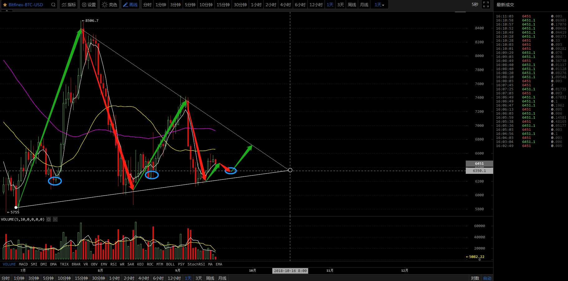Click the 6451 current price axis label

click(479, 164)
